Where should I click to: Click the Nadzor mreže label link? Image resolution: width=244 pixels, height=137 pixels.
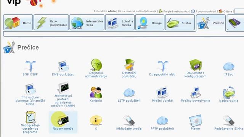click(x=63, y=129)
